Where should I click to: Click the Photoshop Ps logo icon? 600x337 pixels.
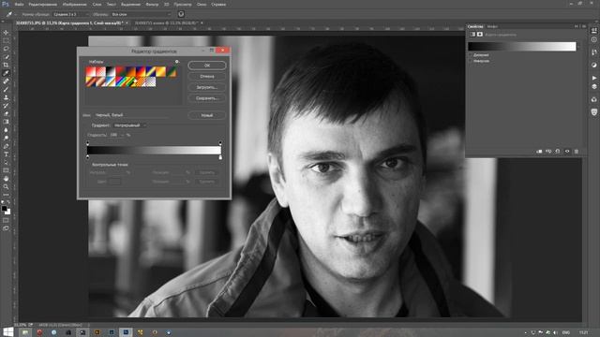(x=6, y=4)
